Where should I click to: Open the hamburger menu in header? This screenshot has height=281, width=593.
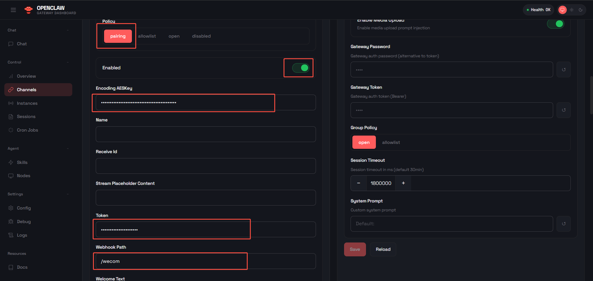pos(13,10)
